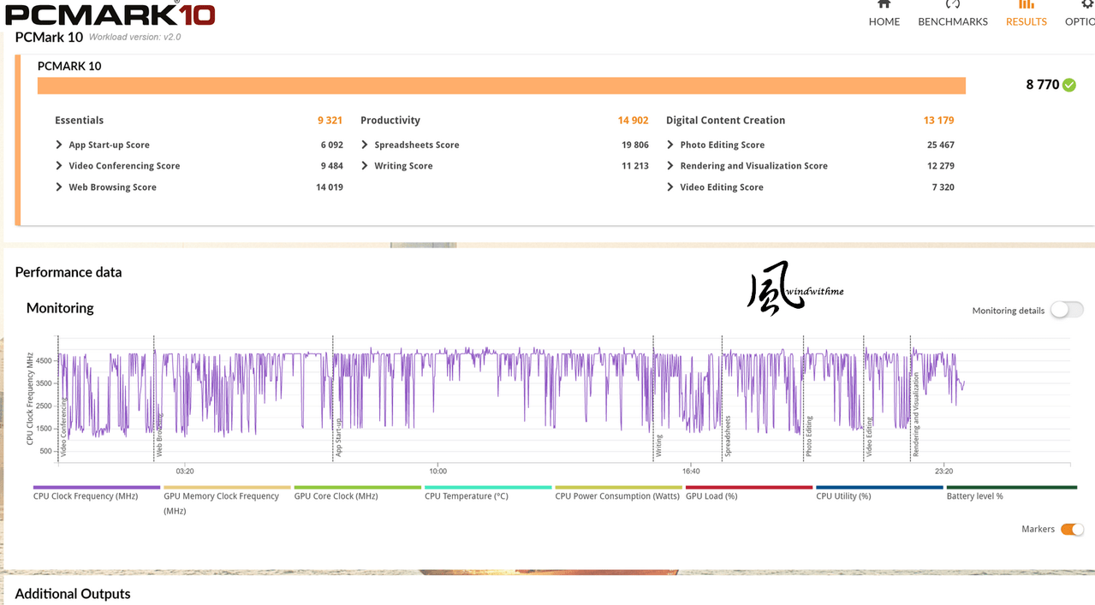This screenshot has width=1095, height=605.
Task: Click the Video Editing score value 7 320
Action: pos(943,187)
